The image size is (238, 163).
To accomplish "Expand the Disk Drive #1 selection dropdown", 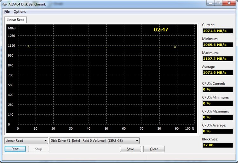I will click(95, 141).
